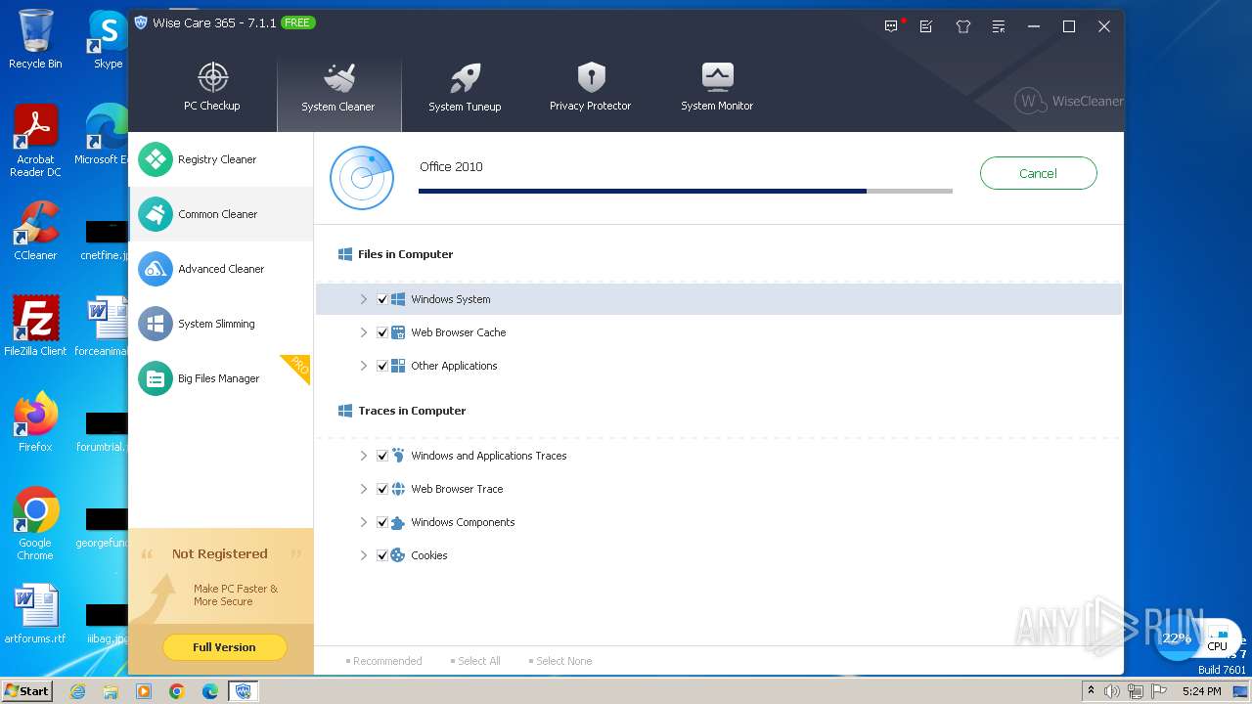This screenshot has height=704, width=1252.
Task: Go to the Privacy Protector tab
Action: click(590, 87)
